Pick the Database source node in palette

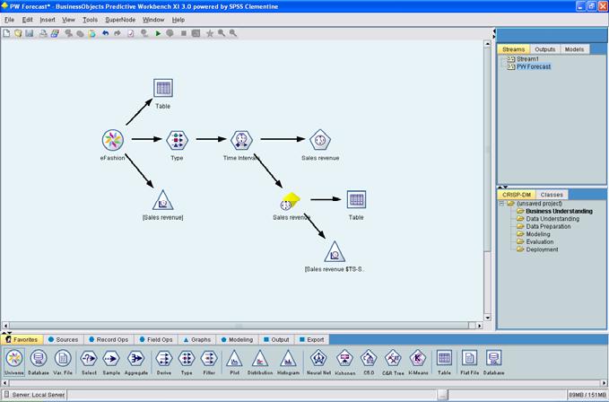point(39,362)
